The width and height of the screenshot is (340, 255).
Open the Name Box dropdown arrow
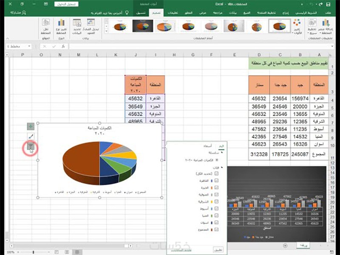29,46
